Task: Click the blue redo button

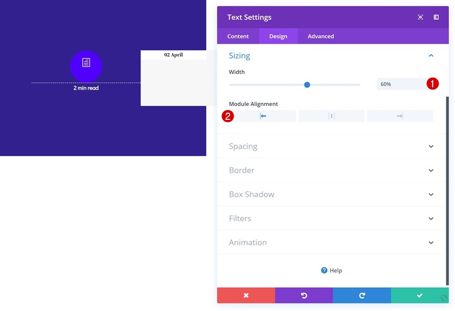Action: coord(362,296)
